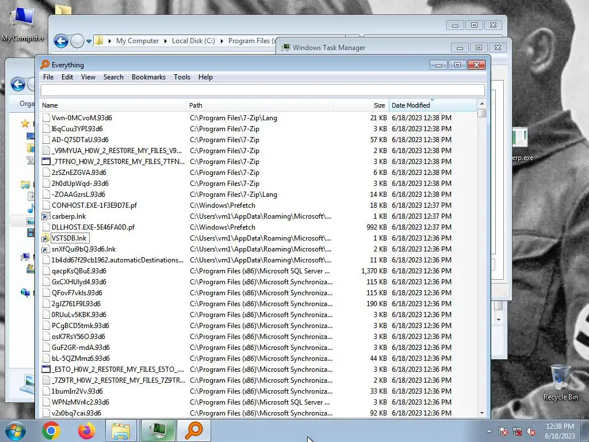The height and width of the screenshot is (442, 589).
Task: Expand arrow after Local Disk (C:) breadcrumb
Action: coord(221,41)
